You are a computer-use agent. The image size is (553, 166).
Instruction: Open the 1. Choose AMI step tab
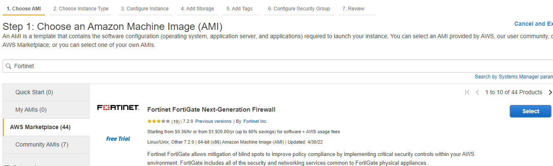point(24,8)
